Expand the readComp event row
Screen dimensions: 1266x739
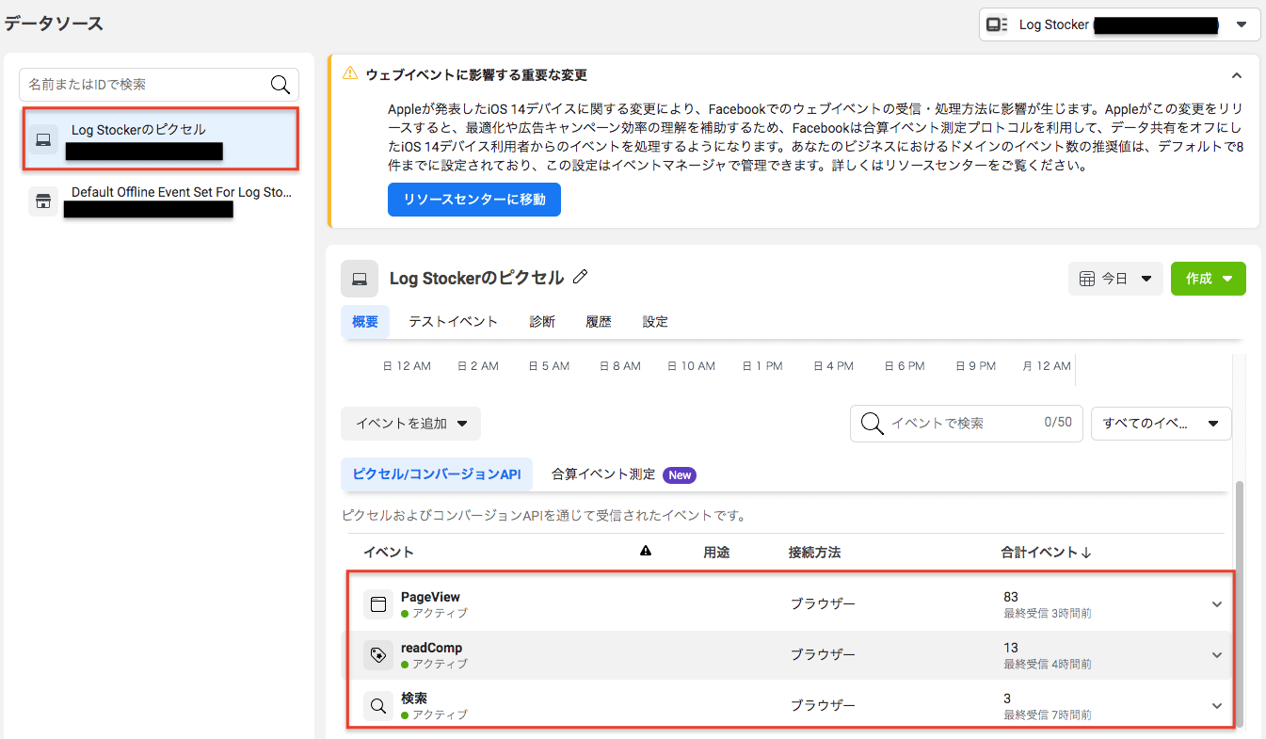coord(1217,655)
